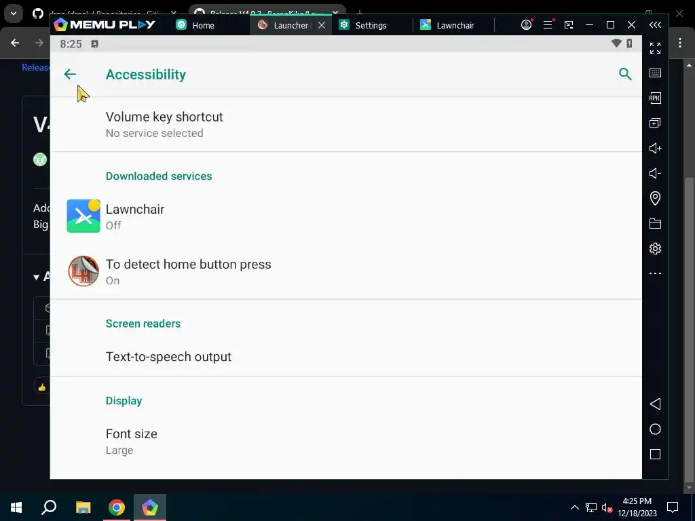Show more sidebar tools ellipsis

(x=655, y=273)
